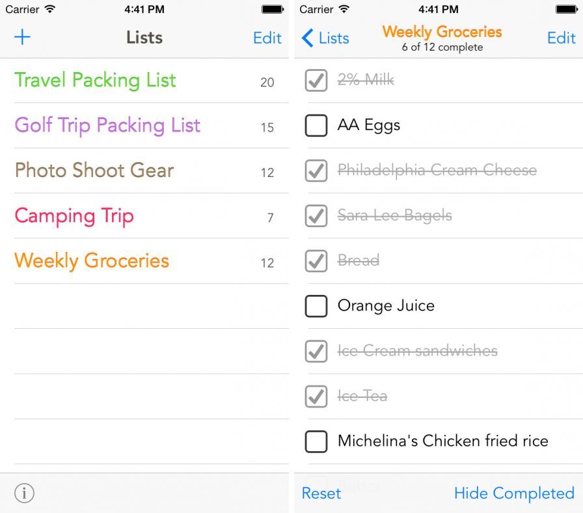This screenshot has height=513, width=583.
Task: Open the info icon at bottom left
Action: pos(24,493)
